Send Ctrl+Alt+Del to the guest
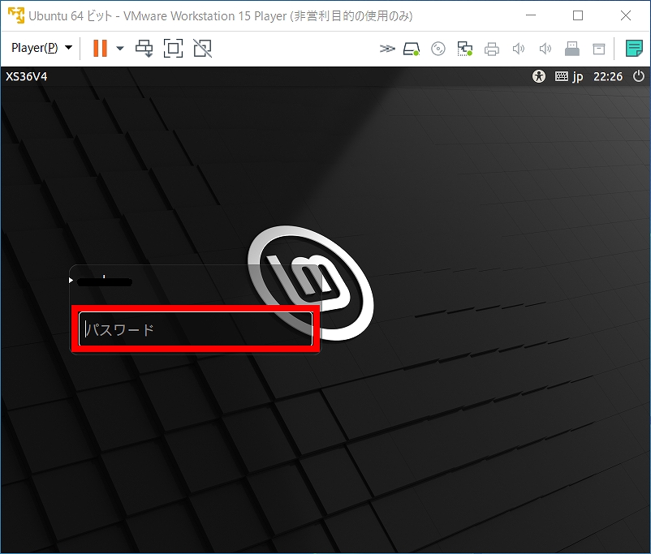The height and width of the screenshot is (554, 651). 144,48
